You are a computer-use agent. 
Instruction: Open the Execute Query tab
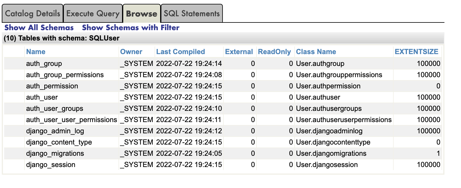click(x=93, y=14)
